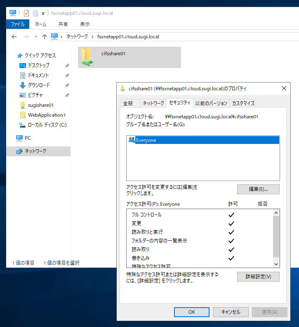The image size is (299, 327).
Task: Expand chevron after ネットワーク in address bar
Action: coord(92,37)
